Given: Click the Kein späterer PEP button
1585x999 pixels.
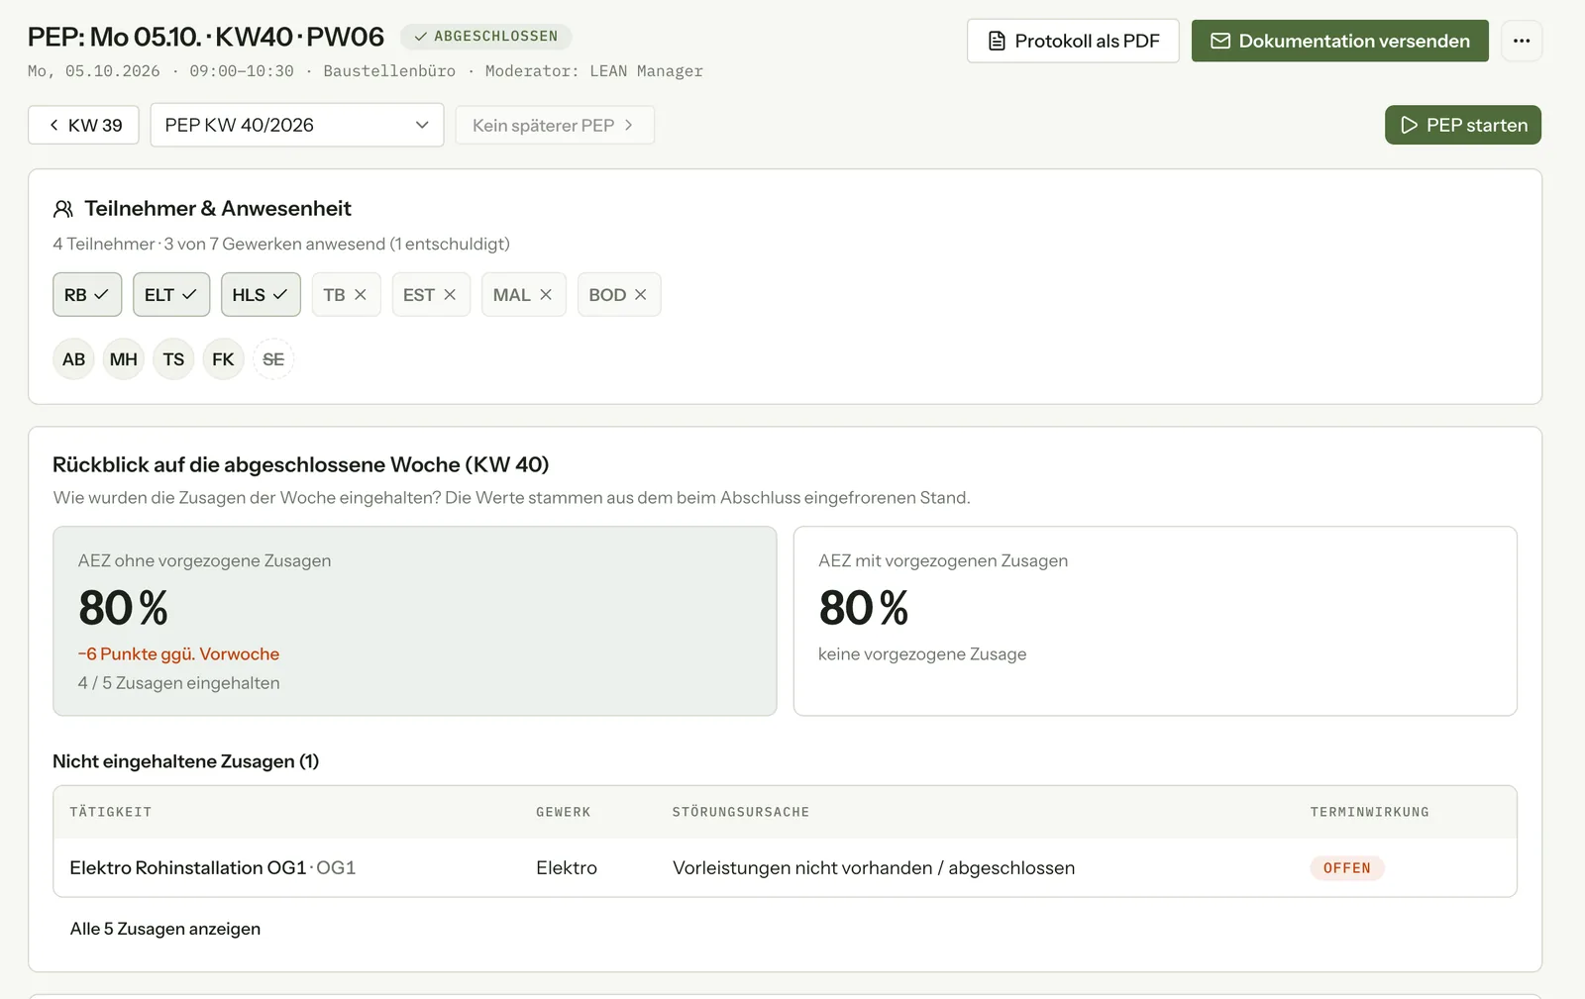Looking at the screenshot, I should (554, 125).
